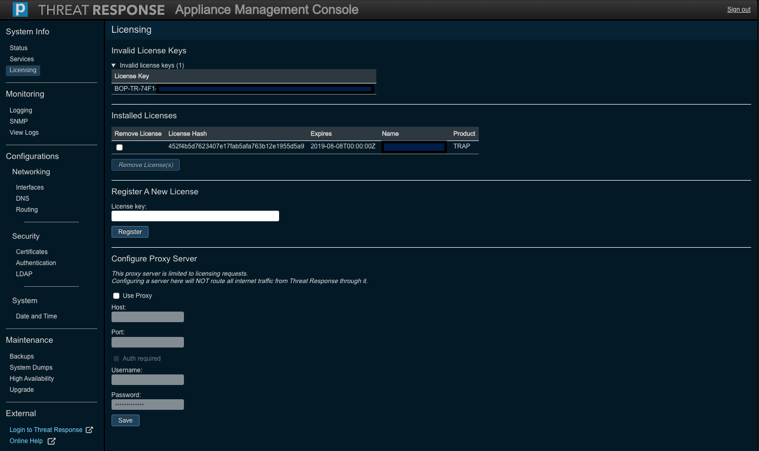759x451 pixels.
Task: Select the license hash 452f4b5d7623... cell
Action: click(x=236, y=146)
